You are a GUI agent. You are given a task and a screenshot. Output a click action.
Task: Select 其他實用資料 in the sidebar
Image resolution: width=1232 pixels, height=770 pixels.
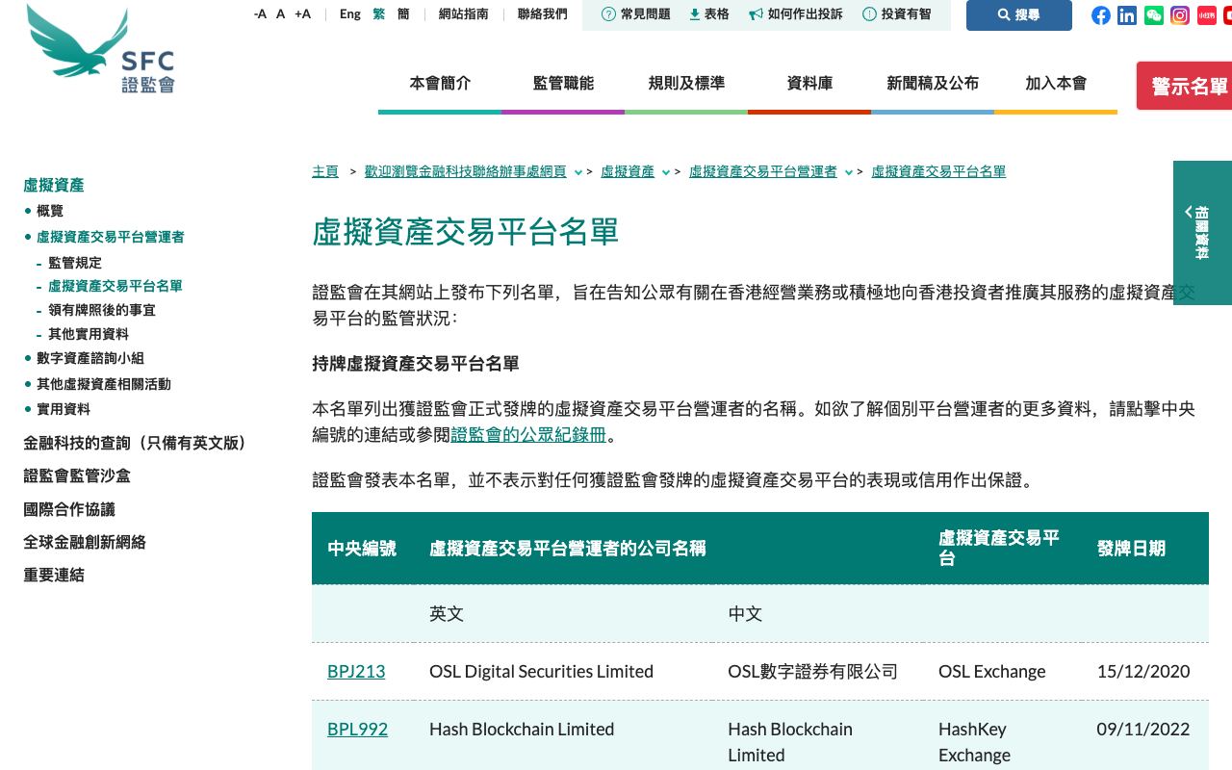point(89,334)
